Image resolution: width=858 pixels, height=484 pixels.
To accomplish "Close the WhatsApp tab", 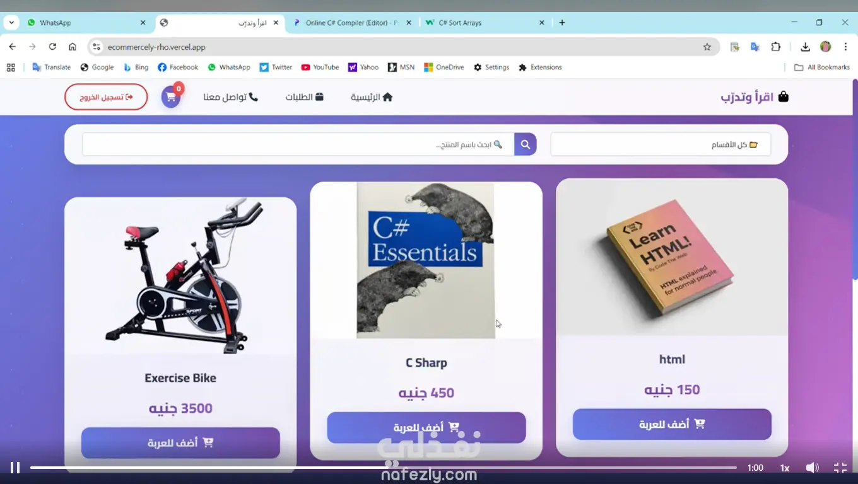I will tap(143, 23).
